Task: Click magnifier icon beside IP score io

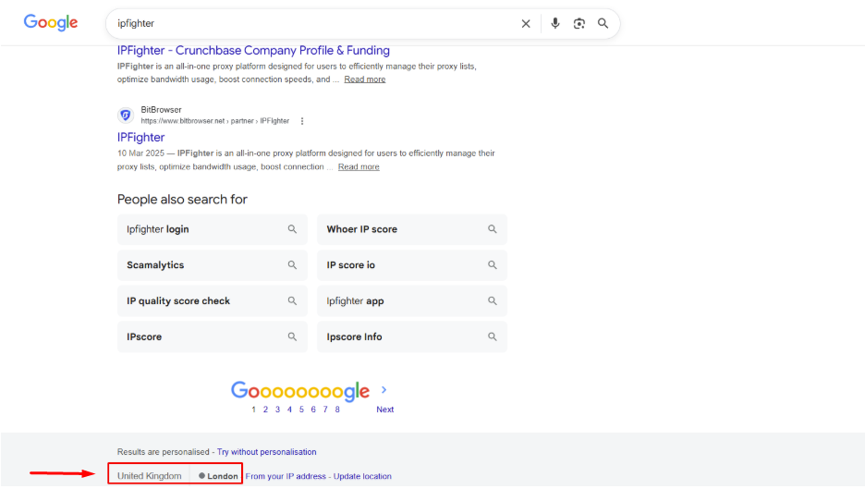Action: click(x=492, y=265)
